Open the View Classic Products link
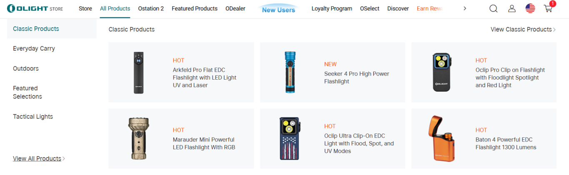The image size is (569, 175). click(x=523, y=29)
